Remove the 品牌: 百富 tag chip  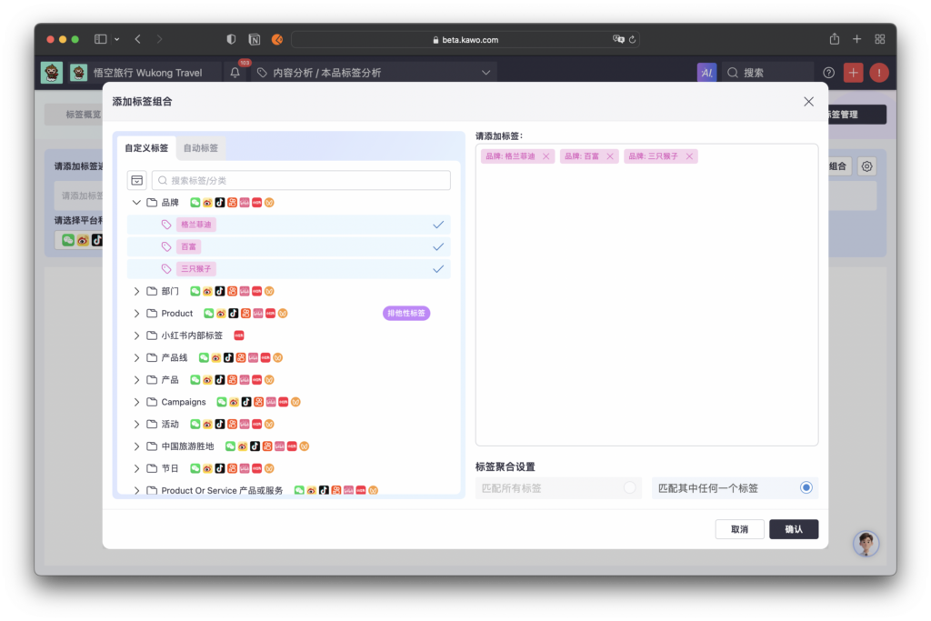(x=610, y=156)
